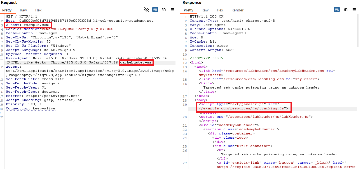Viewport: 363px width, 174px height.
Task: Toggle the \n newline display in Response panel
Action: tap(346, 9)
